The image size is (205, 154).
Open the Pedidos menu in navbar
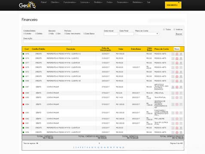98,2
